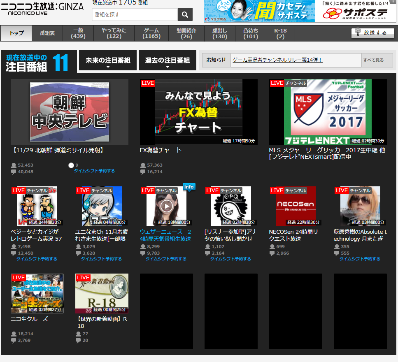This screenshot has height=362, width=398.
Task: Open the 一般 (439) category
Action: click(78, 33)
